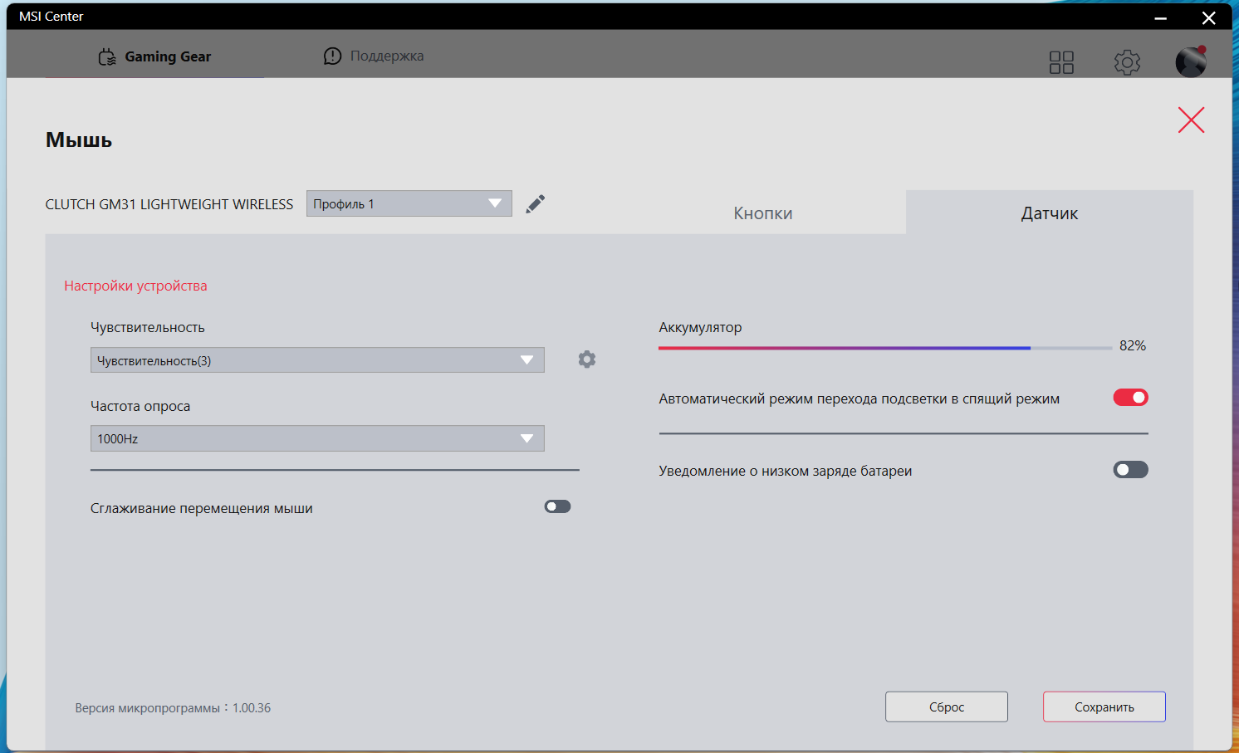The width and height of the screenshot is (1239, 753).
Task: Click the user avatar icon
Action: tap(1191, 61)
